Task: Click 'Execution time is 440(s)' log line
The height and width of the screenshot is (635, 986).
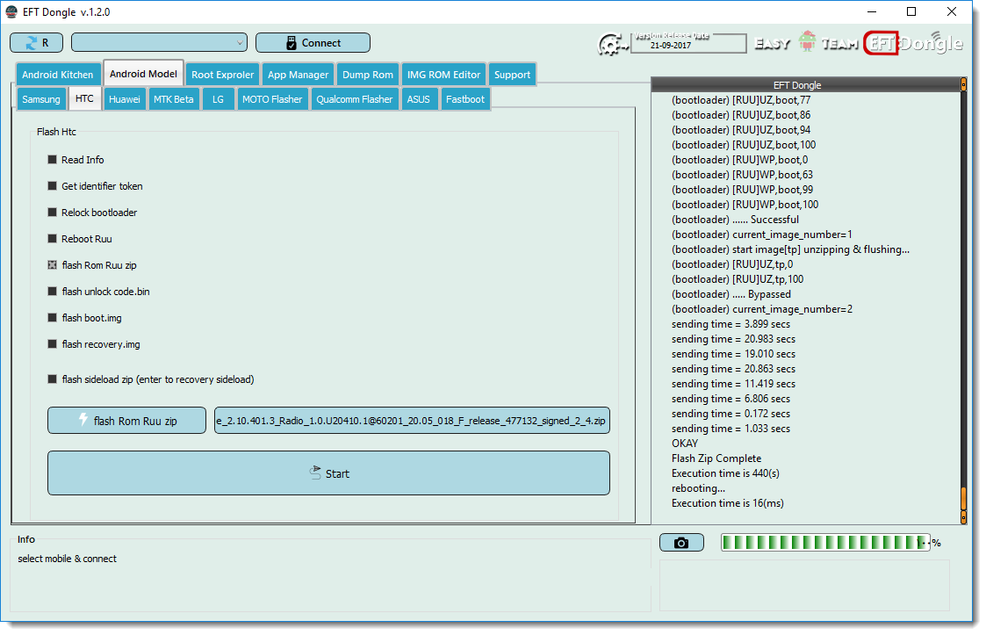Action: (725, 474)
